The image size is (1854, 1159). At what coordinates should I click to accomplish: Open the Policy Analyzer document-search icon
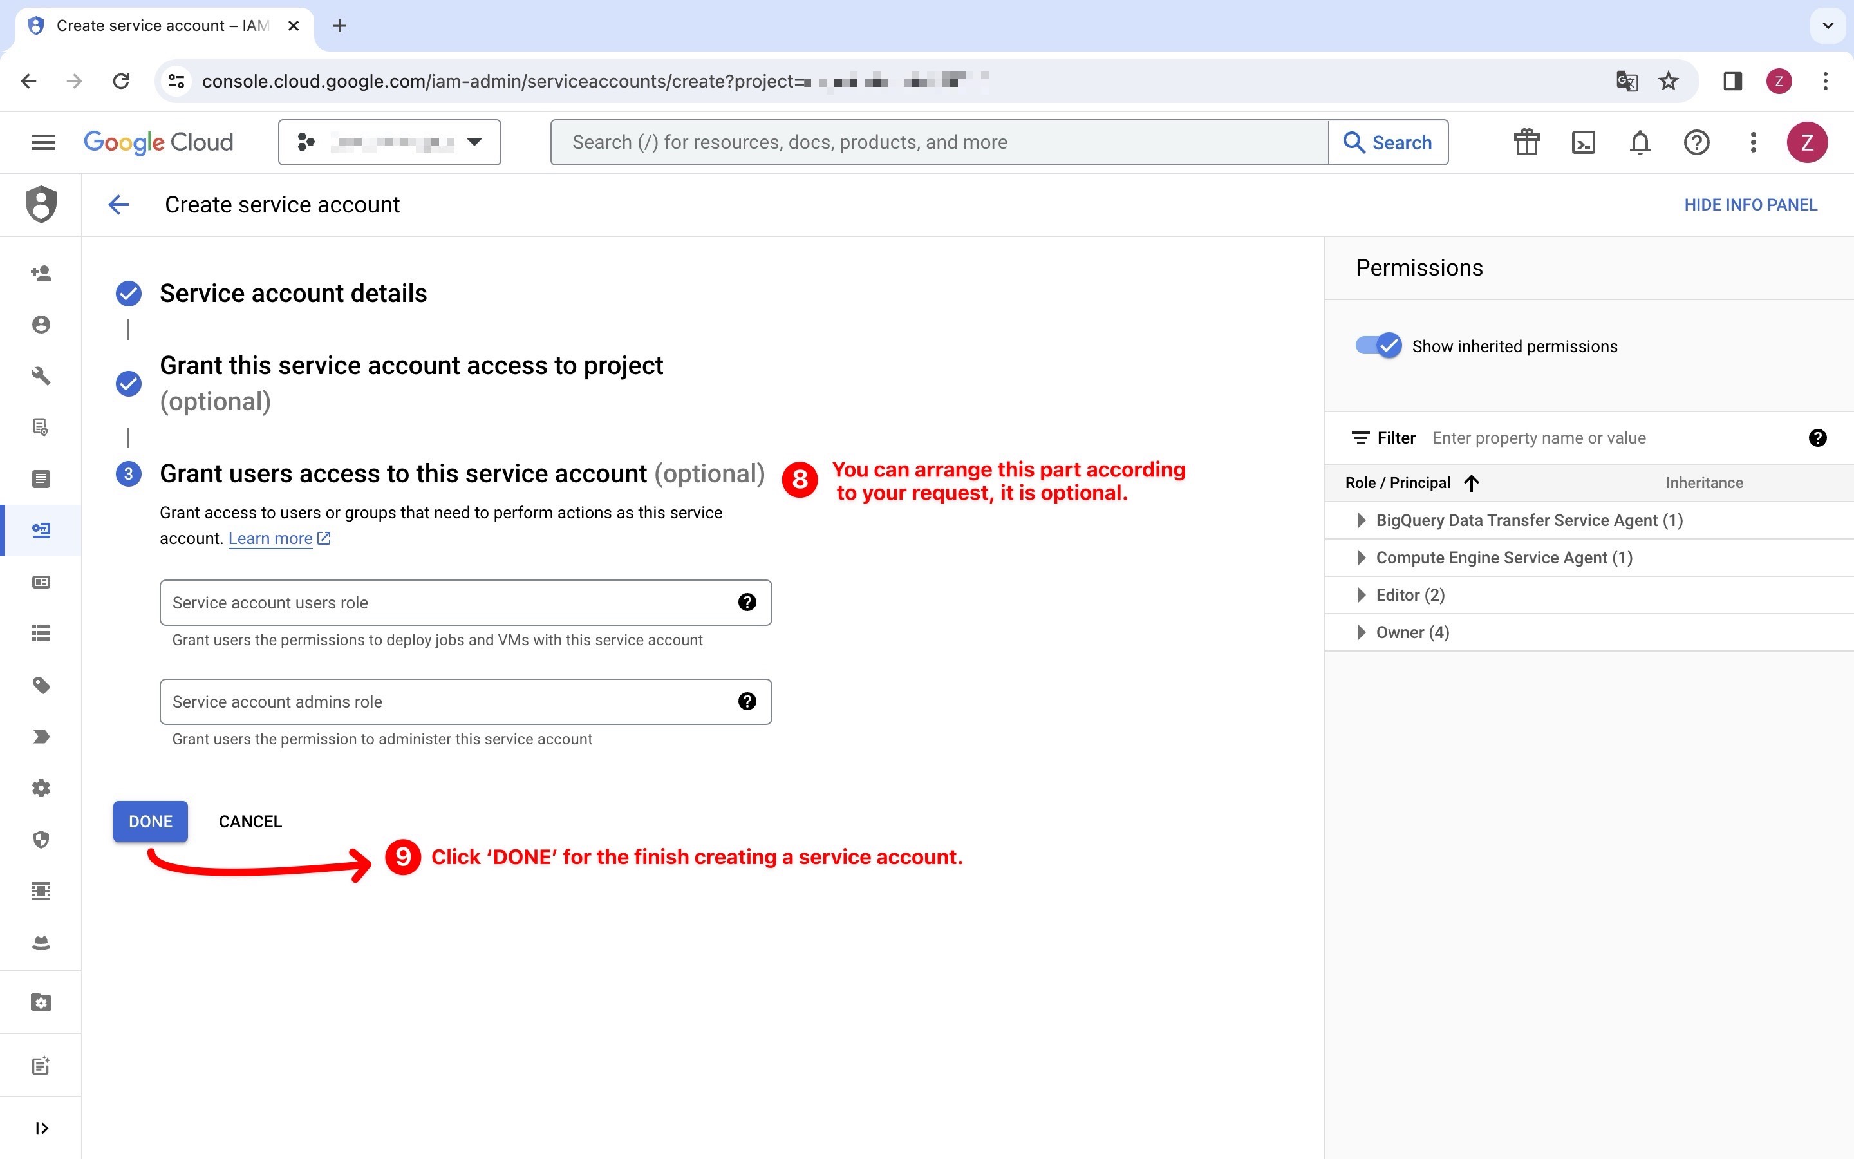tap(41, 427)
